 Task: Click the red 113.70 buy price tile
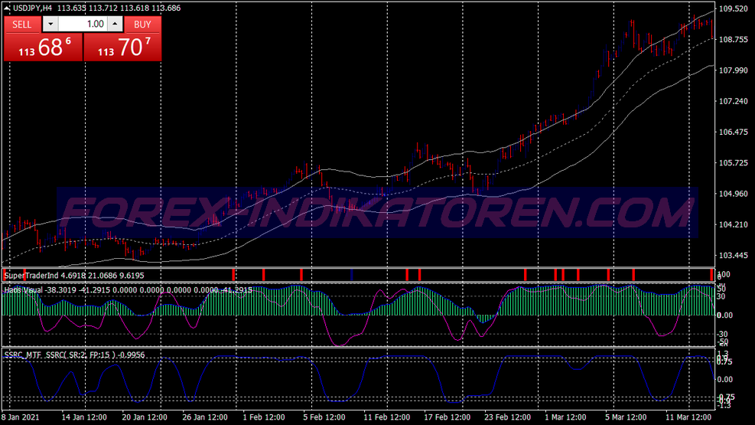[x=123, y=47]
